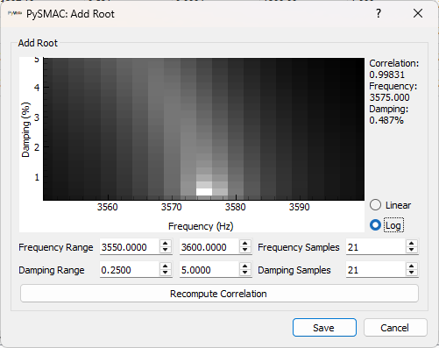Click the PySMAC logo in title bar
Viewport: 439px width, 348px height.
coord(15,13)
